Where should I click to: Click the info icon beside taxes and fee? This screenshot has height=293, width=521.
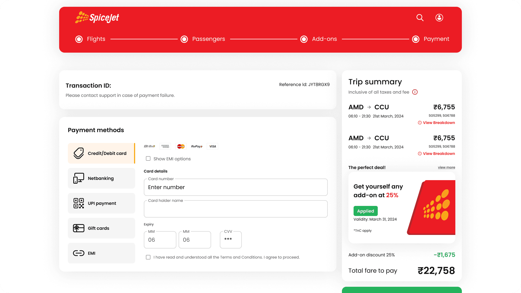pos(415,92)
